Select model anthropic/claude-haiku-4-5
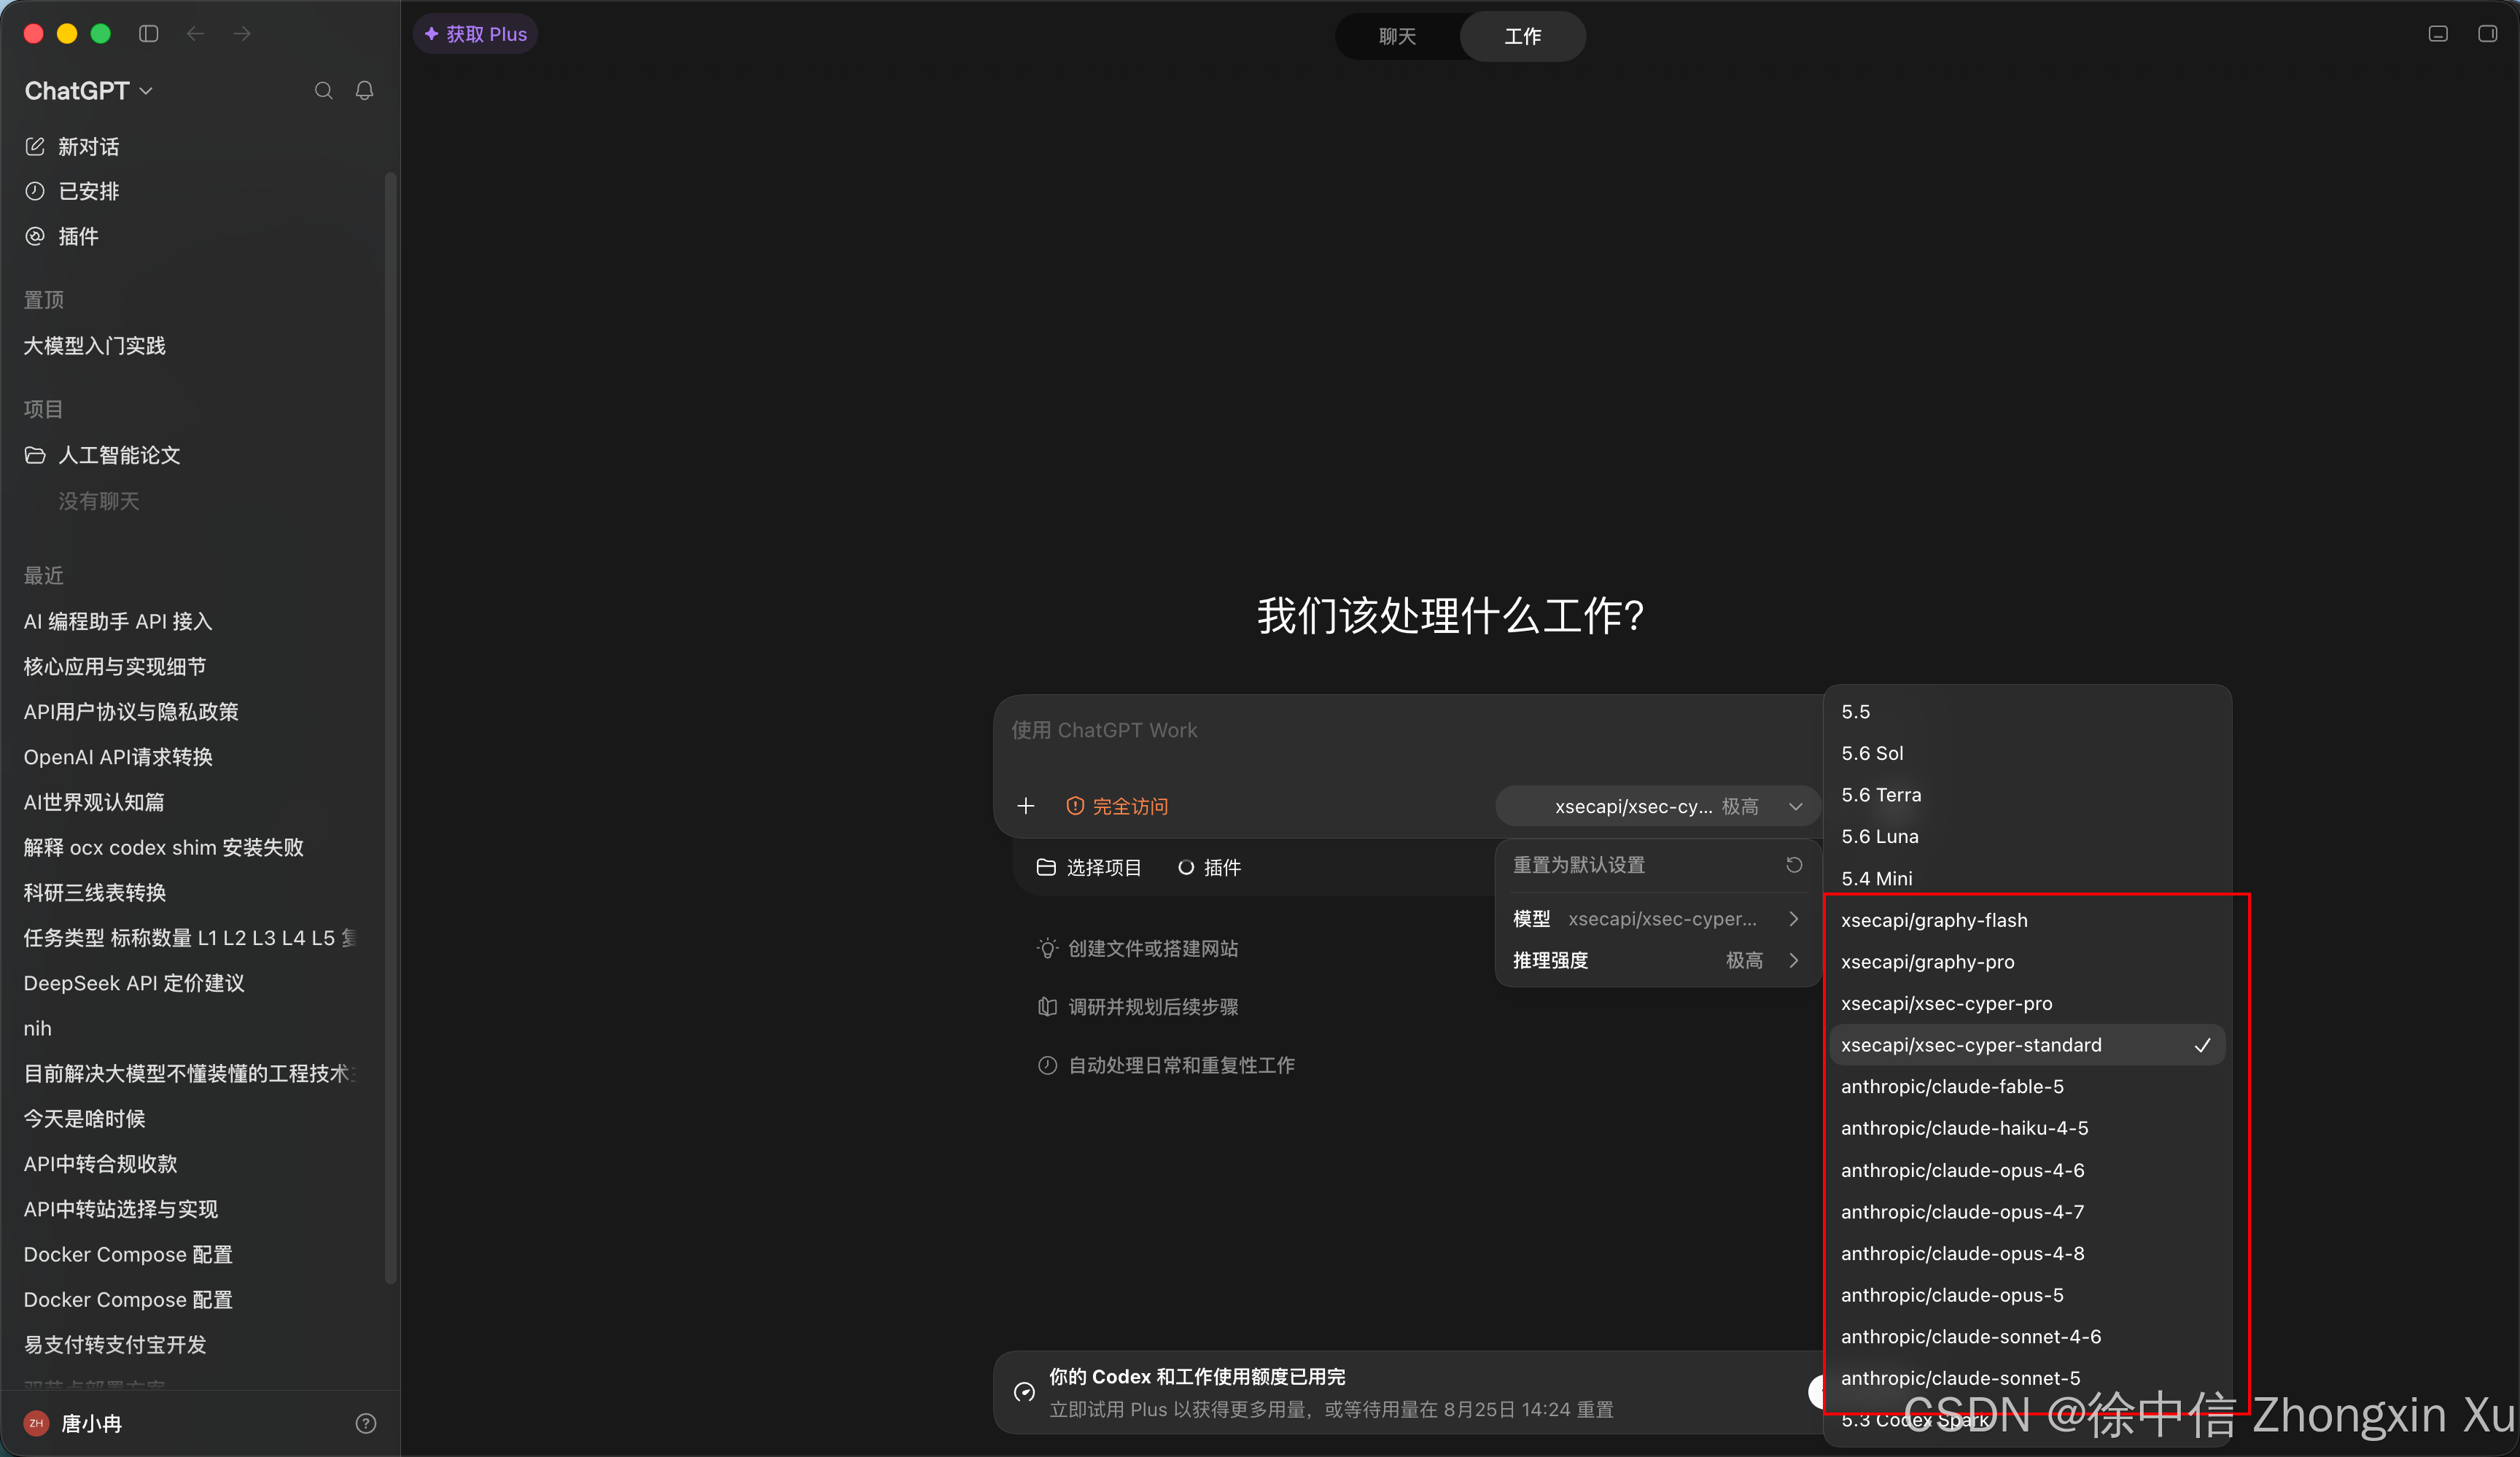 [2027, 1129]
